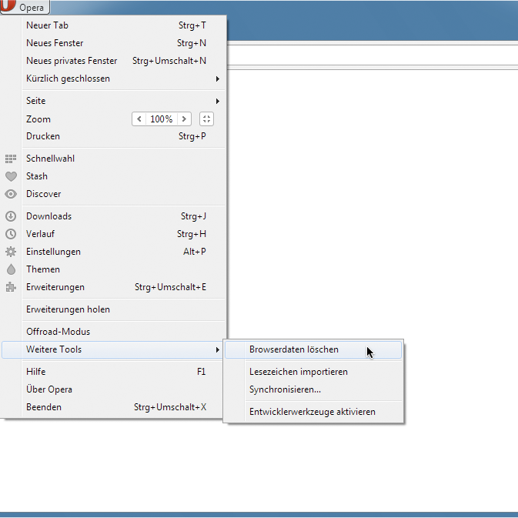Image resolution: width=518 pixels, height=518 pixels.
Task: Expand Weitere Tools submenu arrow
Action: (x=217, y=349)
